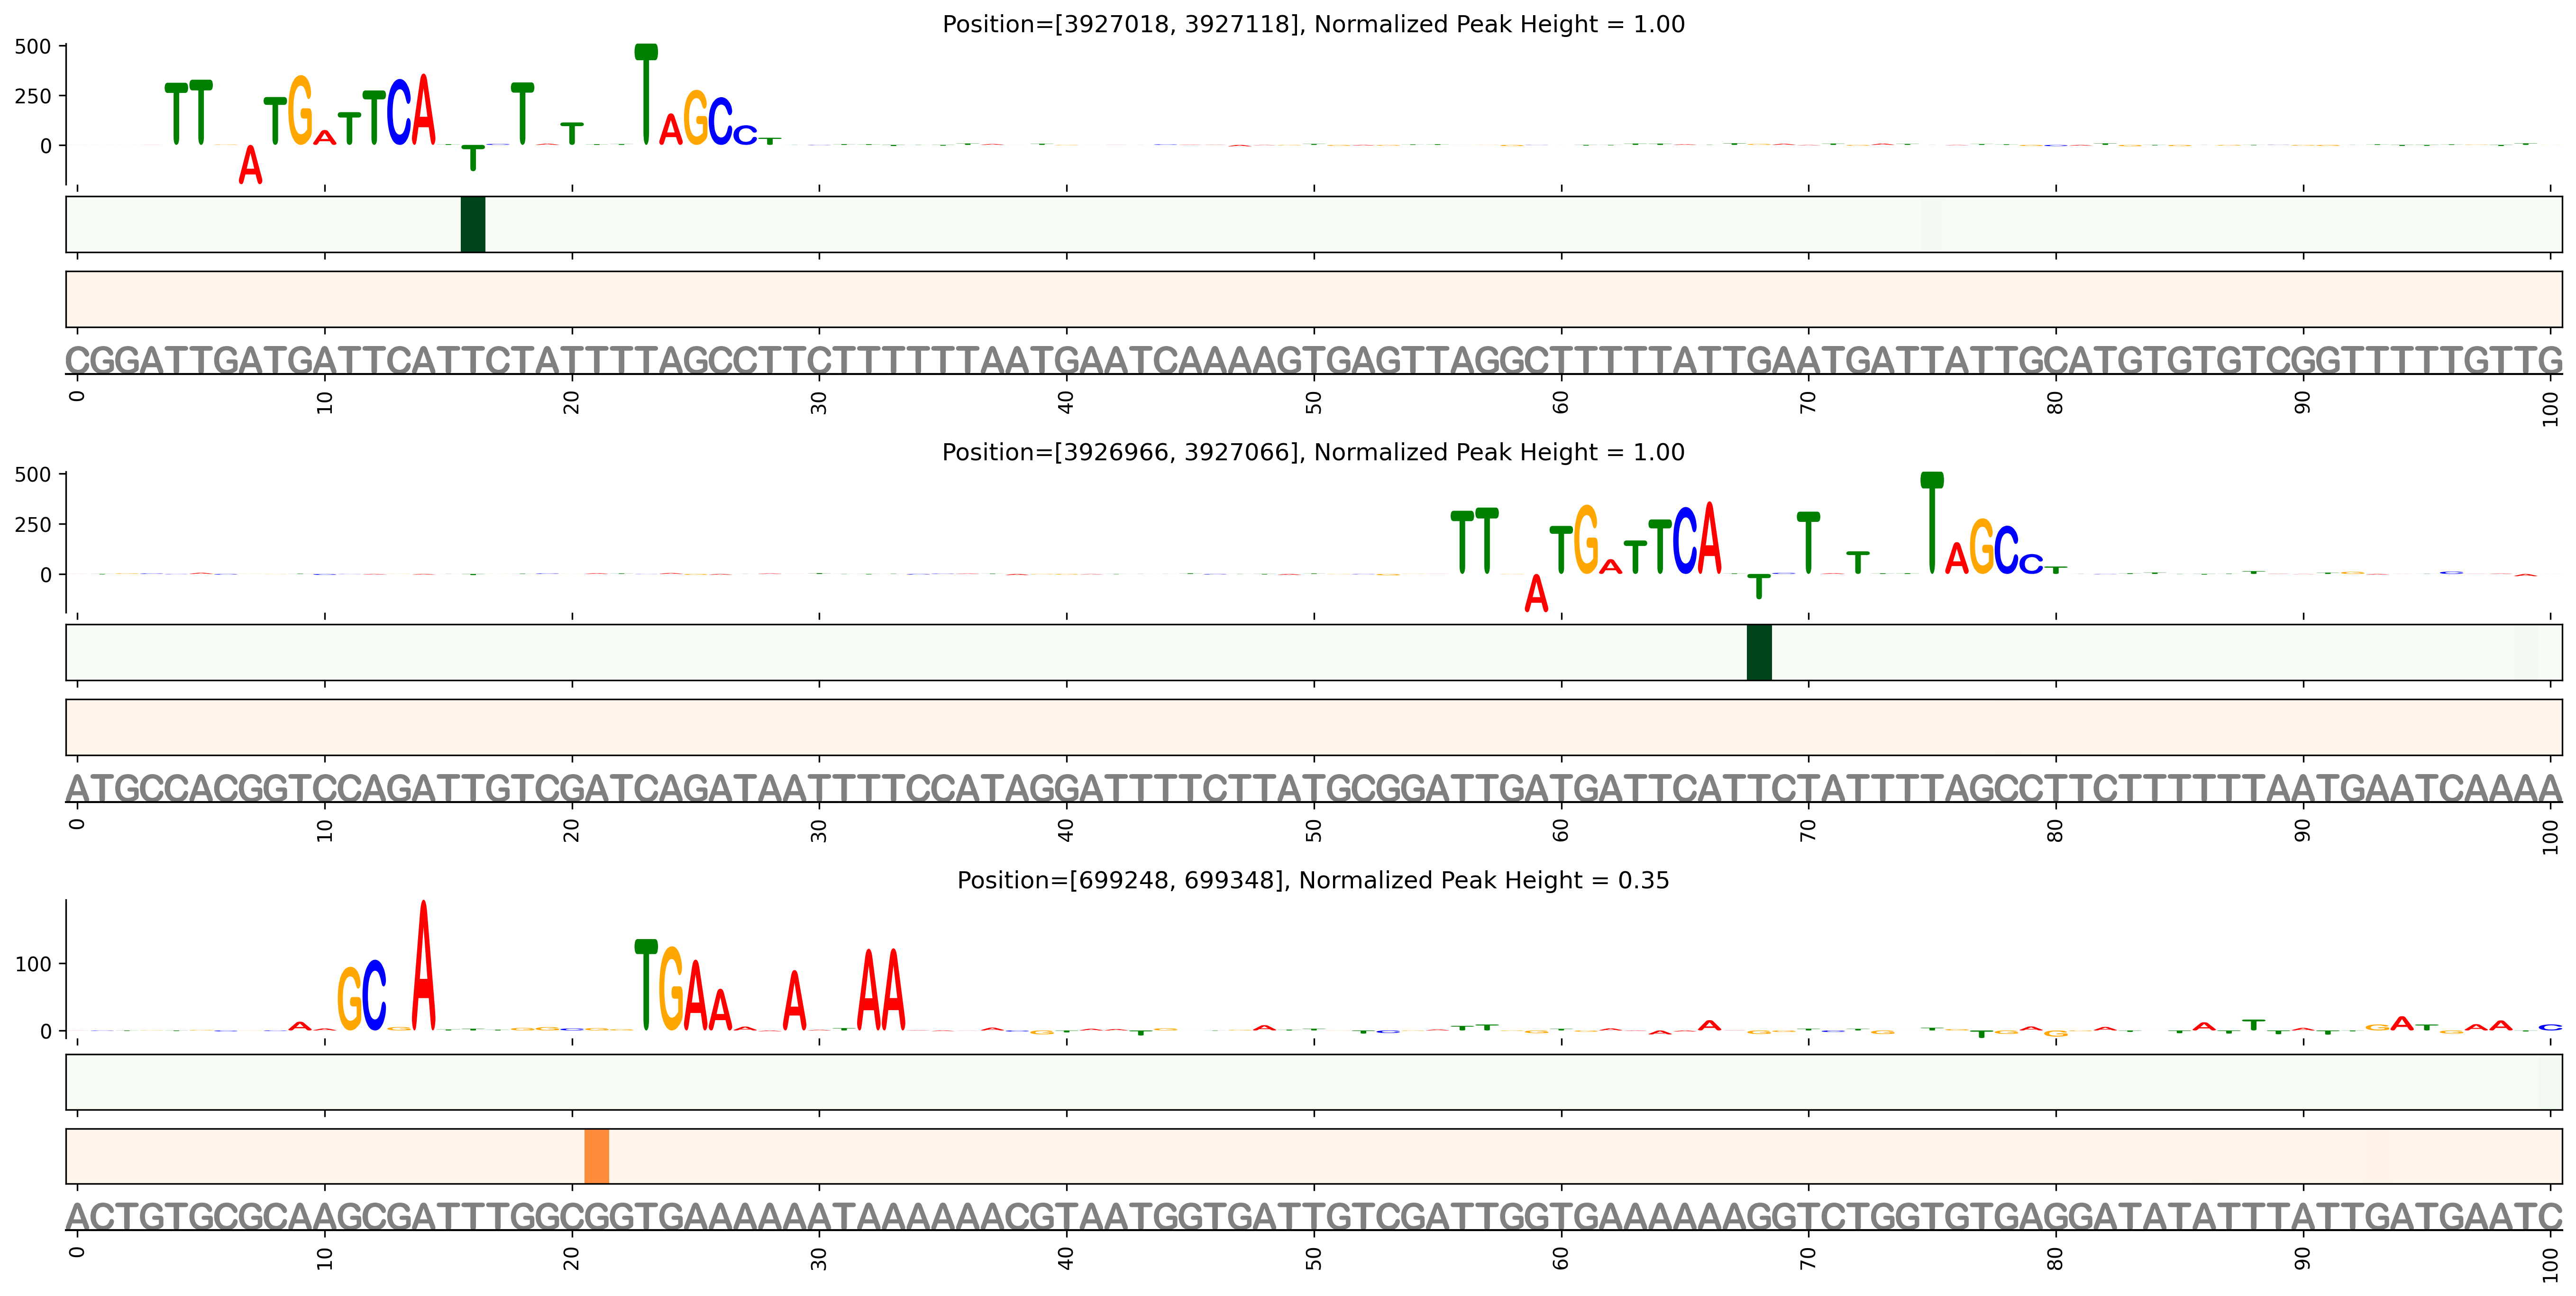Select the sequence text starting with 'CGGATTGATGATTCATTC'

(x=1314, y=360)
